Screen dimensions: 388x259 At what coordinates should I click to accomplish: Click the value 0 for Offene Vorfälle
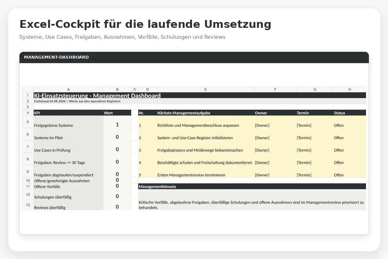tap(117, 186)
